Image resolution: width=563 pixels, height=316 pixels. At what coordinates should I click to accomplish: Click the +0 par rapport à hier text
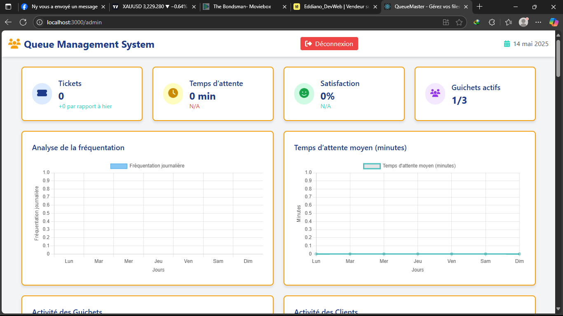[x=85, y=106]
